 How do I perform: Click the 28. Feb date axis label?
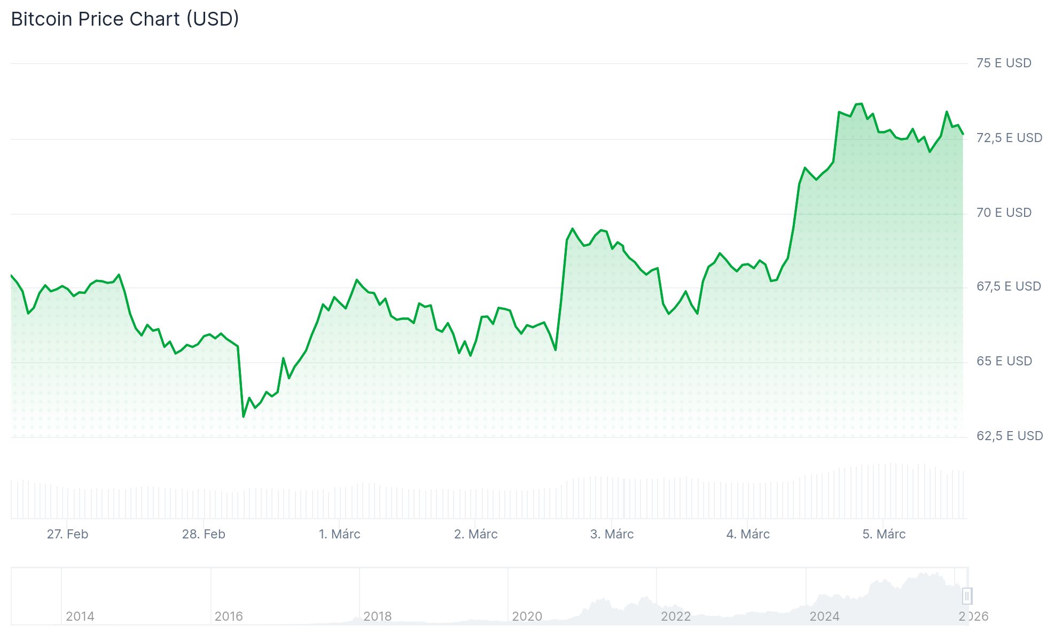point(204,534)
